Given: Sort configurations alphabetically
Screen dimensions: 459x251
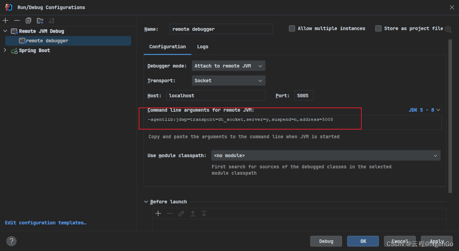Looking at the screenshot, I should [51, 20].
